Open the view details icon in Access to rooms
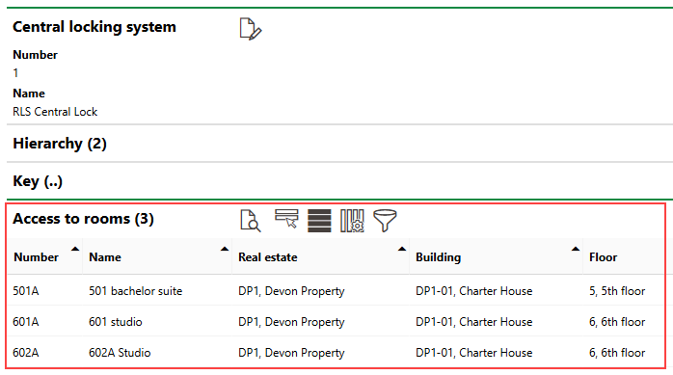 (251, 221)
